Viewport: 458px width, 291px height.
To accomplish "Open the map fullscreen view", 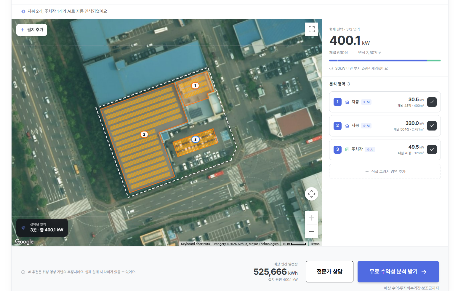I will 311,29.
